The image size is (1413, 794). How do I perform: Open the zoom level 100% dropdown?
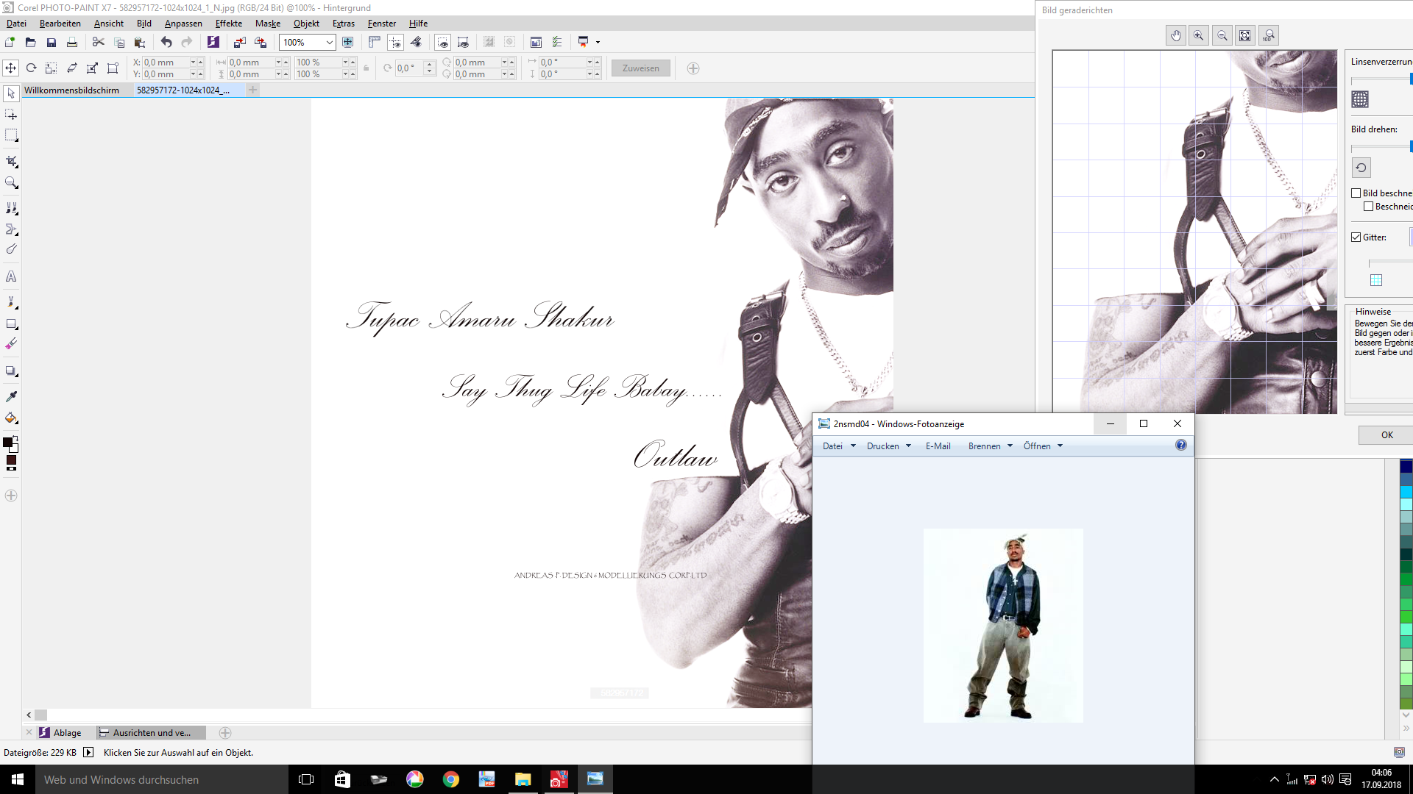click(x=329, y=43)
